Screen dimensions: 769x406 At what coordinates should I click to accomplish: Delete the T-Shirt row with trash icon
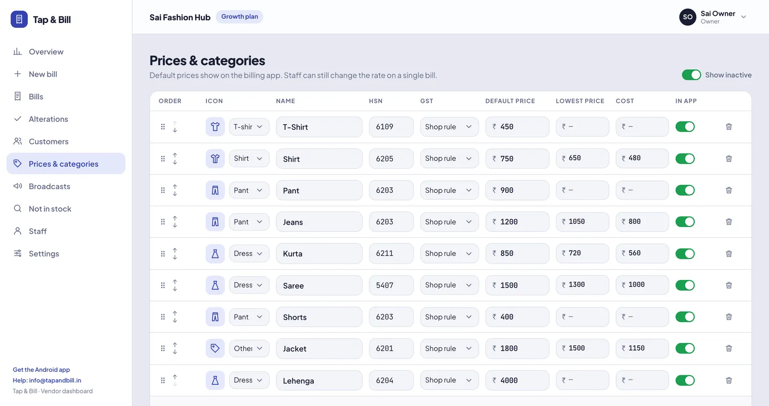pyautogui.click(x=729, y=127)
